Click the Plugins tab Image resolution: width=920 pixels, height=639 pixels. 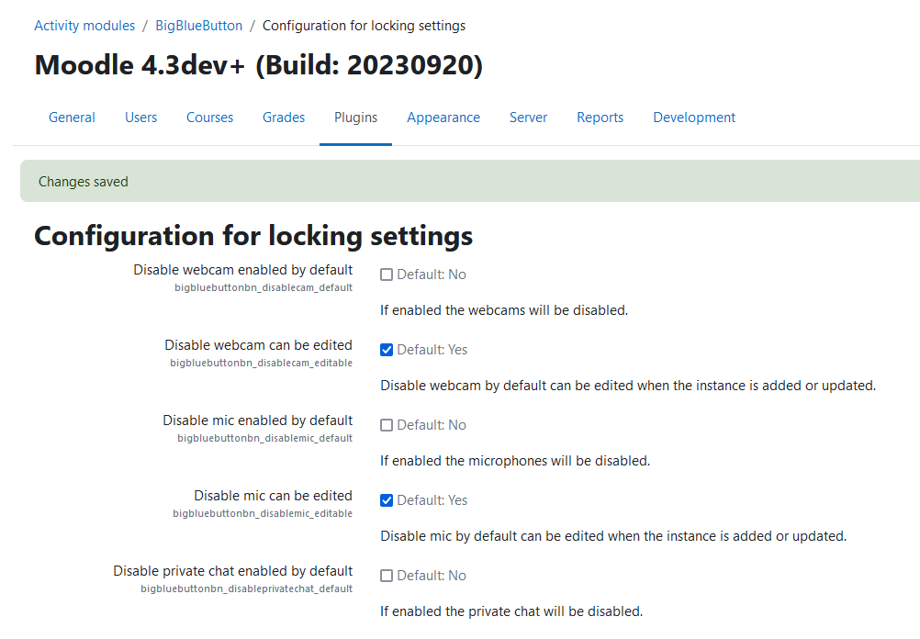[x=355, y=118]
